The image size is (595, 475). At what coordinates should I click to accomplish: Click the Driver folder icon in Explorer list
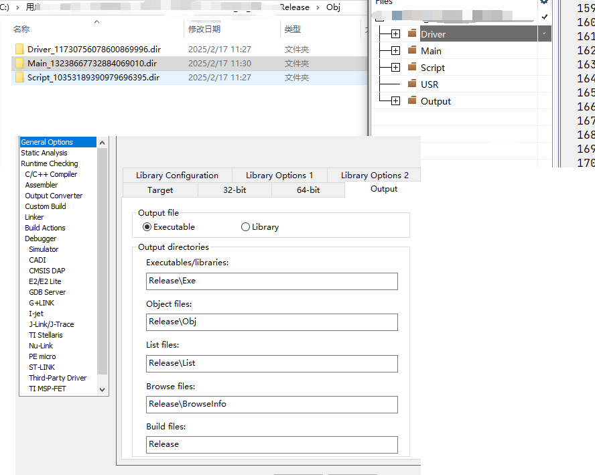click(x=19, y=50)
